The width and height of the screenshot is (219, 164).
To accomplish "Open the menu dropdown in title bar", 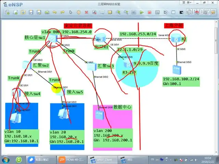I will [188, 2].
